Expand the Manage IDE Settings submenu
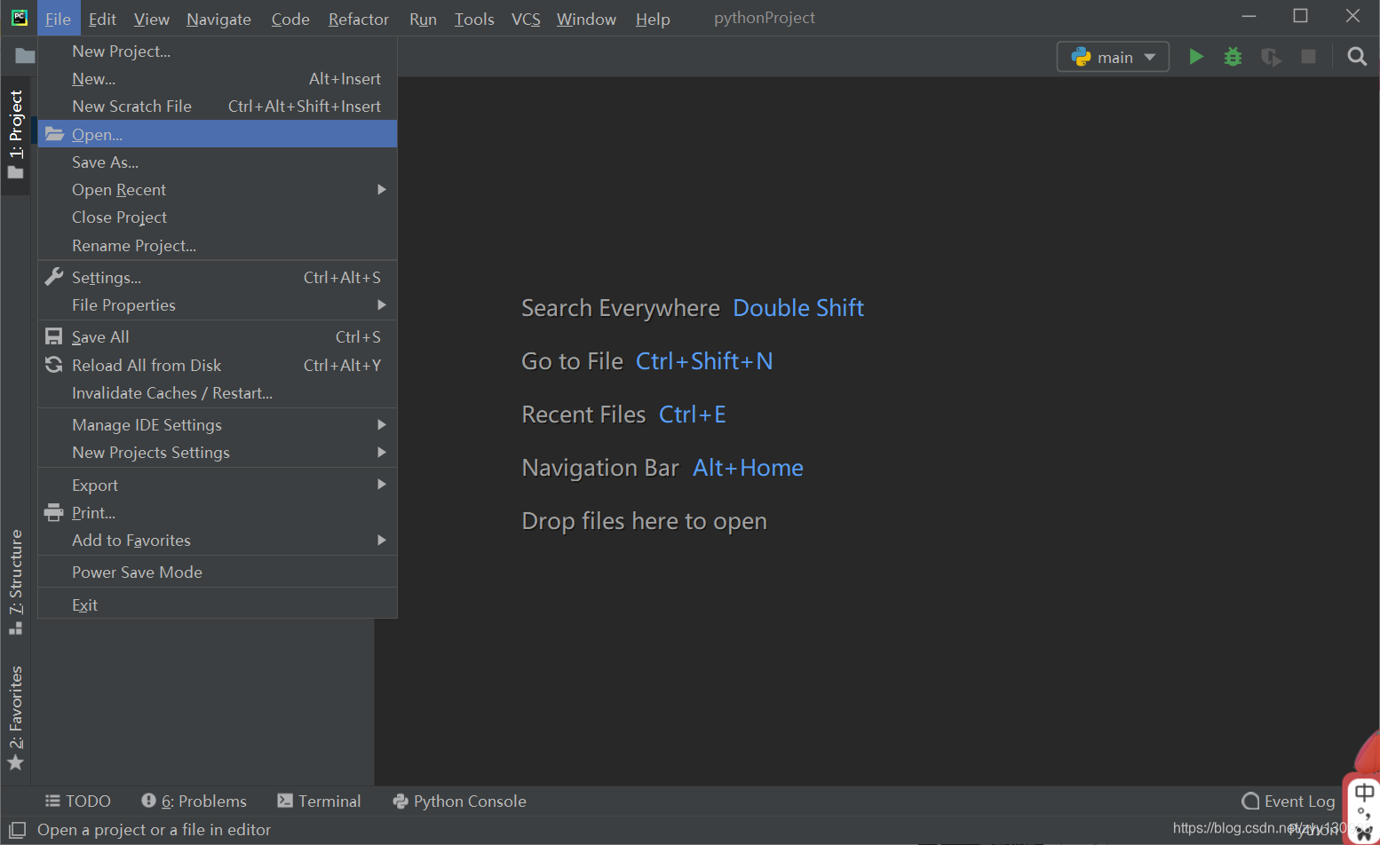Image resolution: width=1380 pixels, height=845 pixels. [218, 424]
